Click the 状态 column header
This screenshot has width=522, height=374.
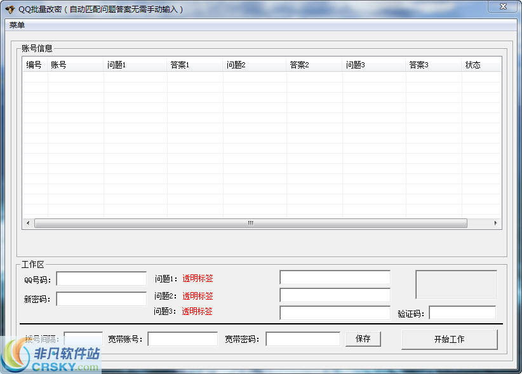[x=481, y=65]
